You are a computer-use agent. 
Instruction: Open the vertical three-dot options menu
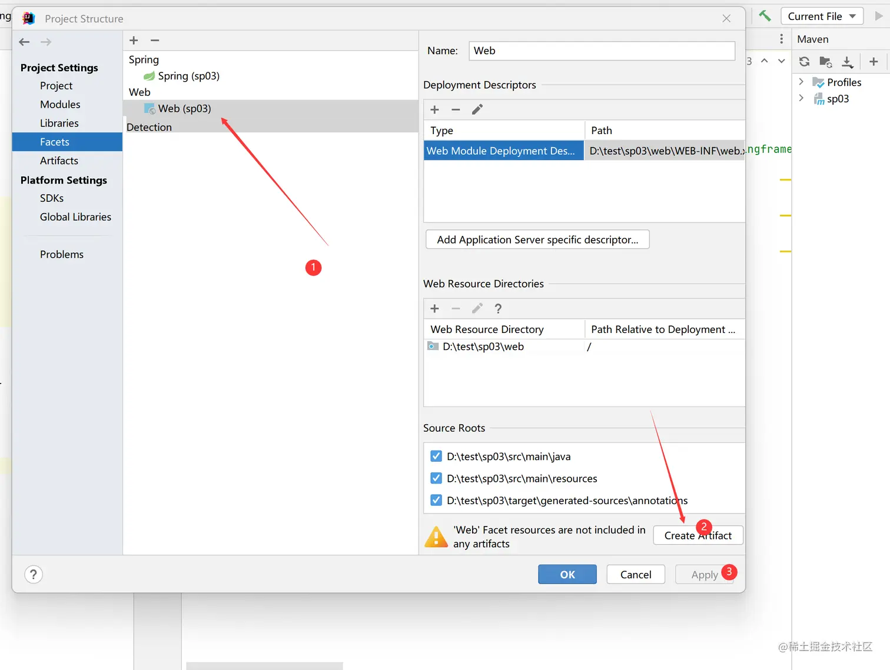click(781, 39)
